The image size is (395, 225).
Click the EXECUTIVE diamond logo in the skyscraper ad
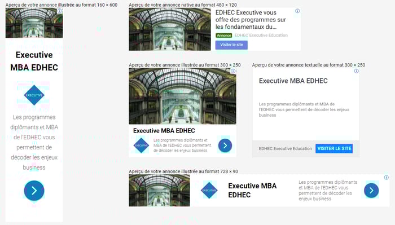34,95
